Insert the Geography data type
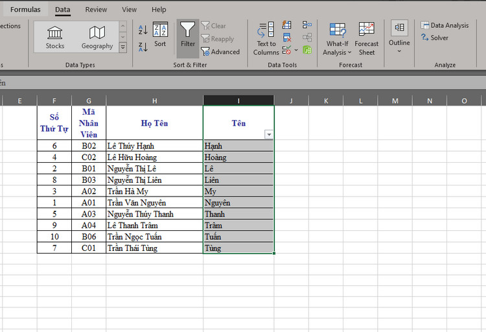This screenshot has width=486, height=332. (97, 37)
